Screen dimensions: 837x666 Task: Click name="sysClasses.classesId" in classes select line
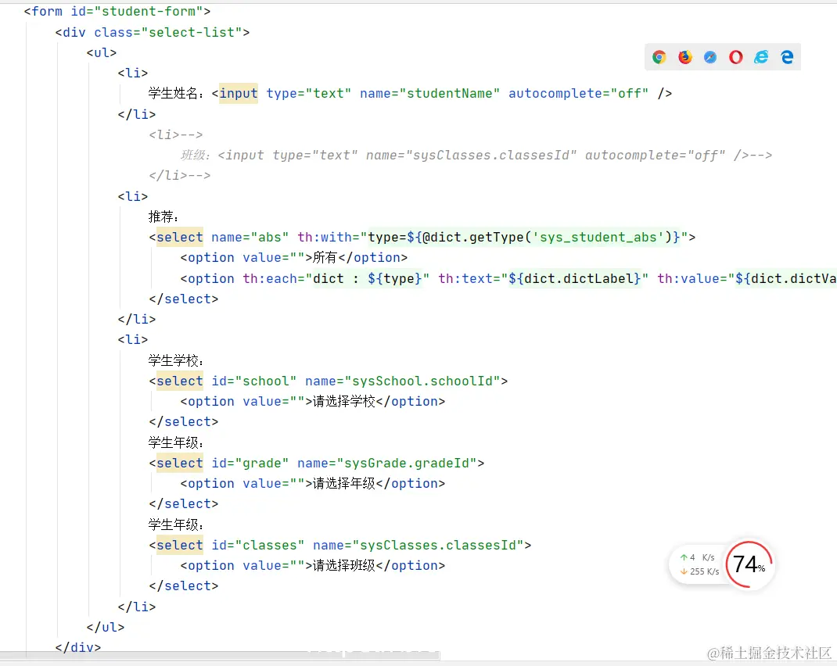(418, 545)
